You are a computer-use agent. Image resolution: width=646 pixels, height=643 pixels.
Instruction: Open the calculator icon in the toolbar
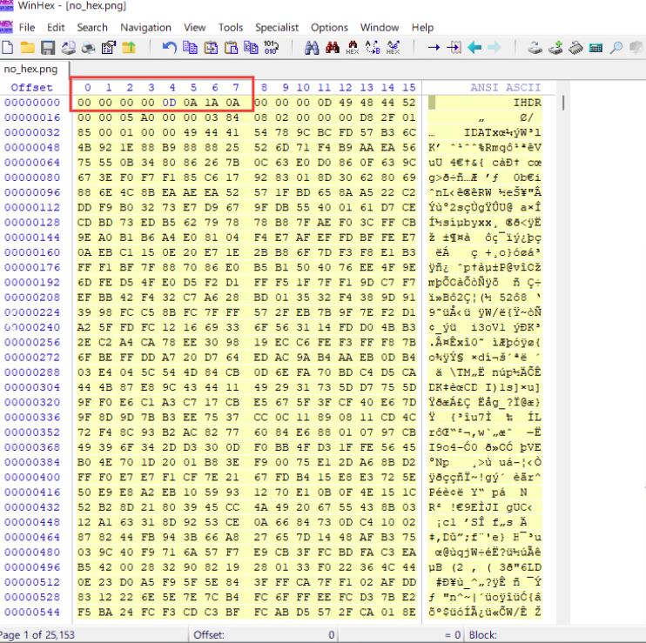596,48
